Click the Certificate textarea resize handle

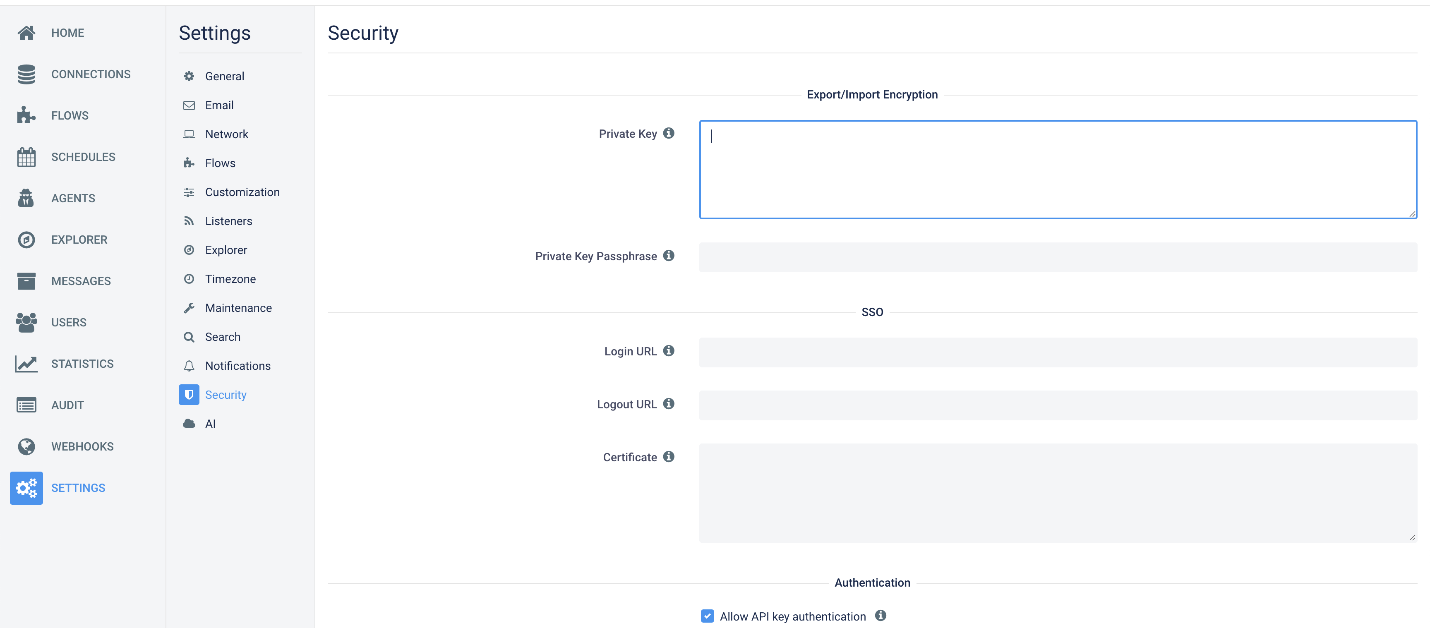tap(1412, 537)
